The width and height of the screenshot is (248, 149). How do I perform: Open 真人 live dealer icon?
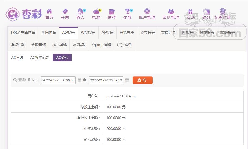[x=81, y=11]
